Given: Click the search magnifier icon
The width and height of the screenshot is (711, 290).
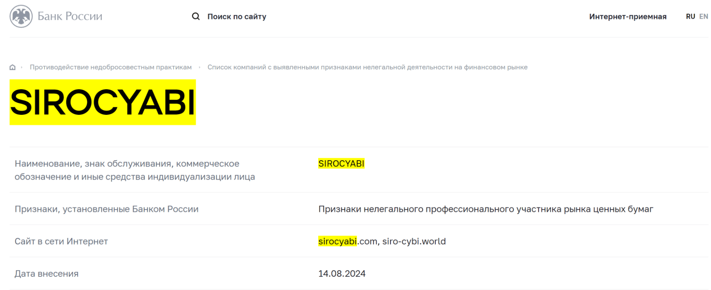Looking at the screenshot, I should 196,16.
